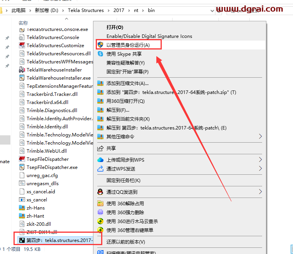
Task: Click the unregasm_dlls batch file icon
Action: (22, 183)
